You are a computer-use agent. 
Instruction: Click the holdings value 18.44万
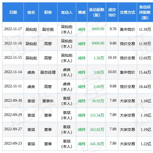tap(145, 86)
